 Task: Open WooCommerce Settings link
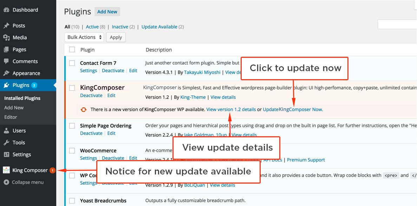(89, 158)
